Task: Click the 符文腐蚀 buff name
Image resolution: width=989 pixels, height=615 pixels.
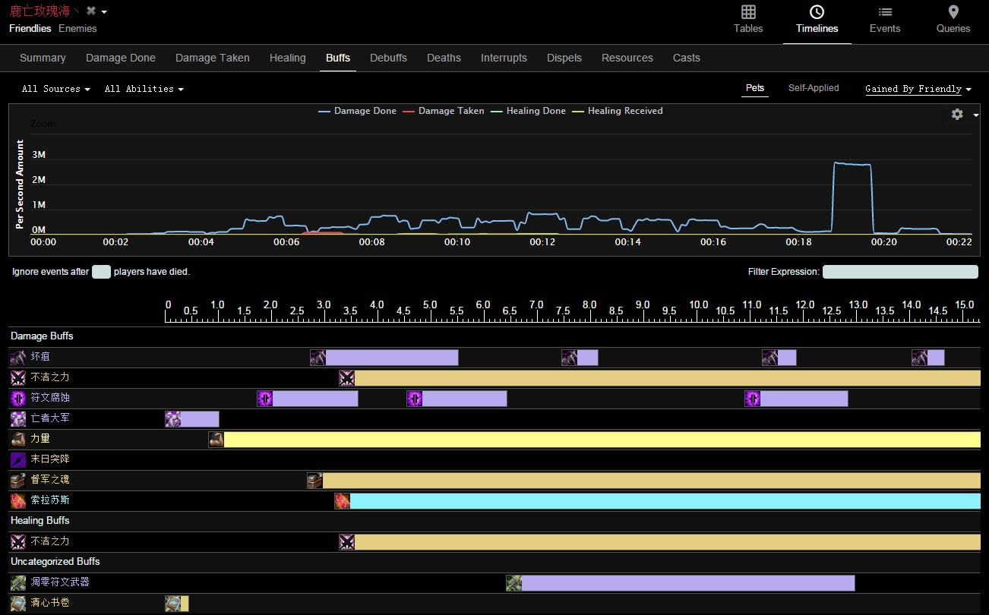Action: pos(50,398)
